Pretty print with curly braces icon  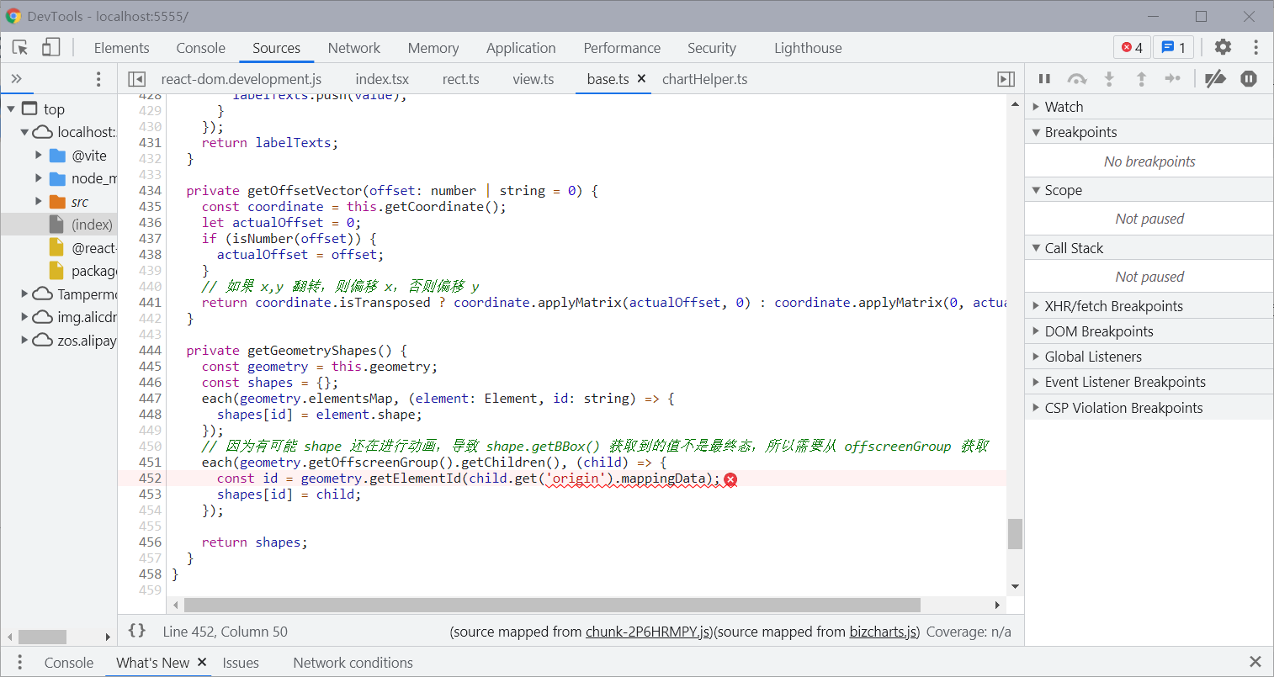pyautogui.click(x=137, y=631)
